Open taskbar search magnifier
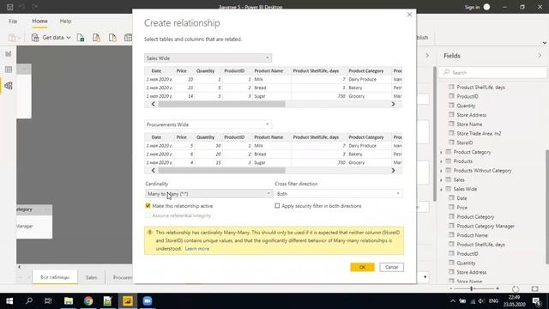 (x=29, y=301)
